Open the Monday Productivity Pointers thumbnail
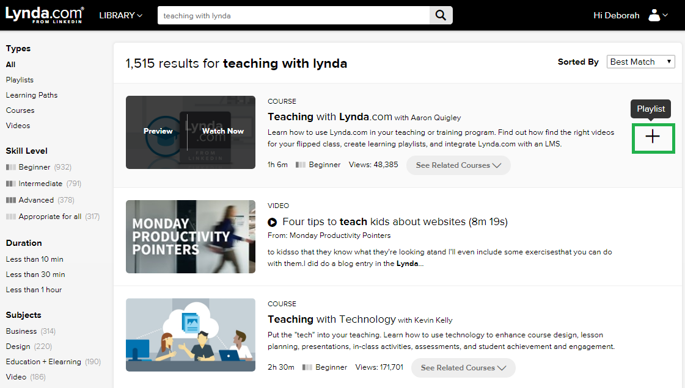 [191, 237]
